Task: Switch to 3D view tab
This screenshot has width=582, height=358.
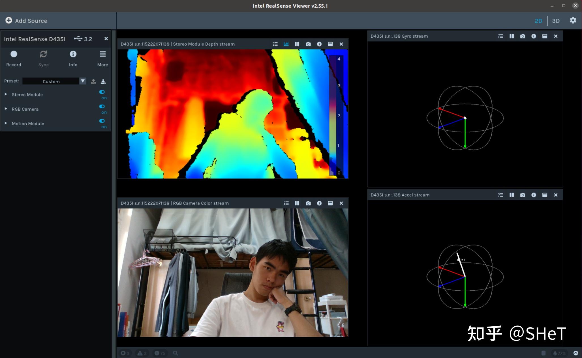Action: click(x=556, y=21)
